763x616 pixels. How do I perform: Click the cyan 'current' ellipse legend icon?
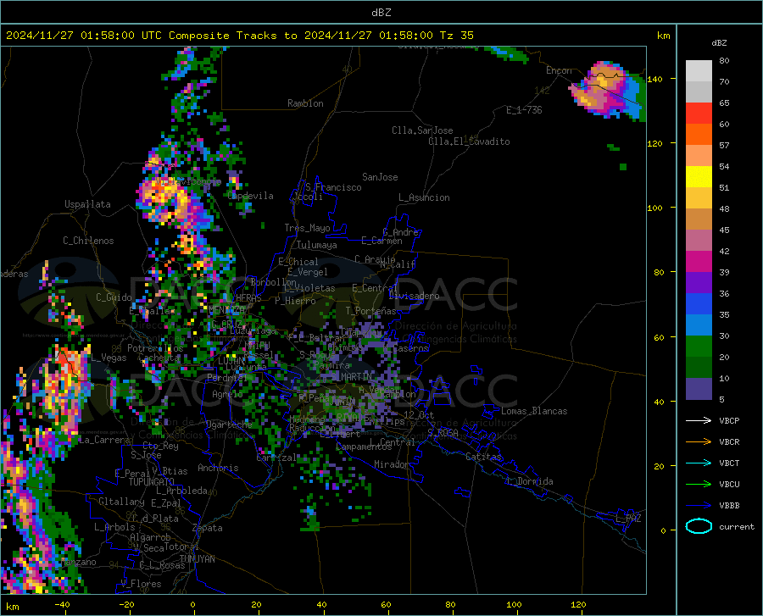tap(699, 526)
